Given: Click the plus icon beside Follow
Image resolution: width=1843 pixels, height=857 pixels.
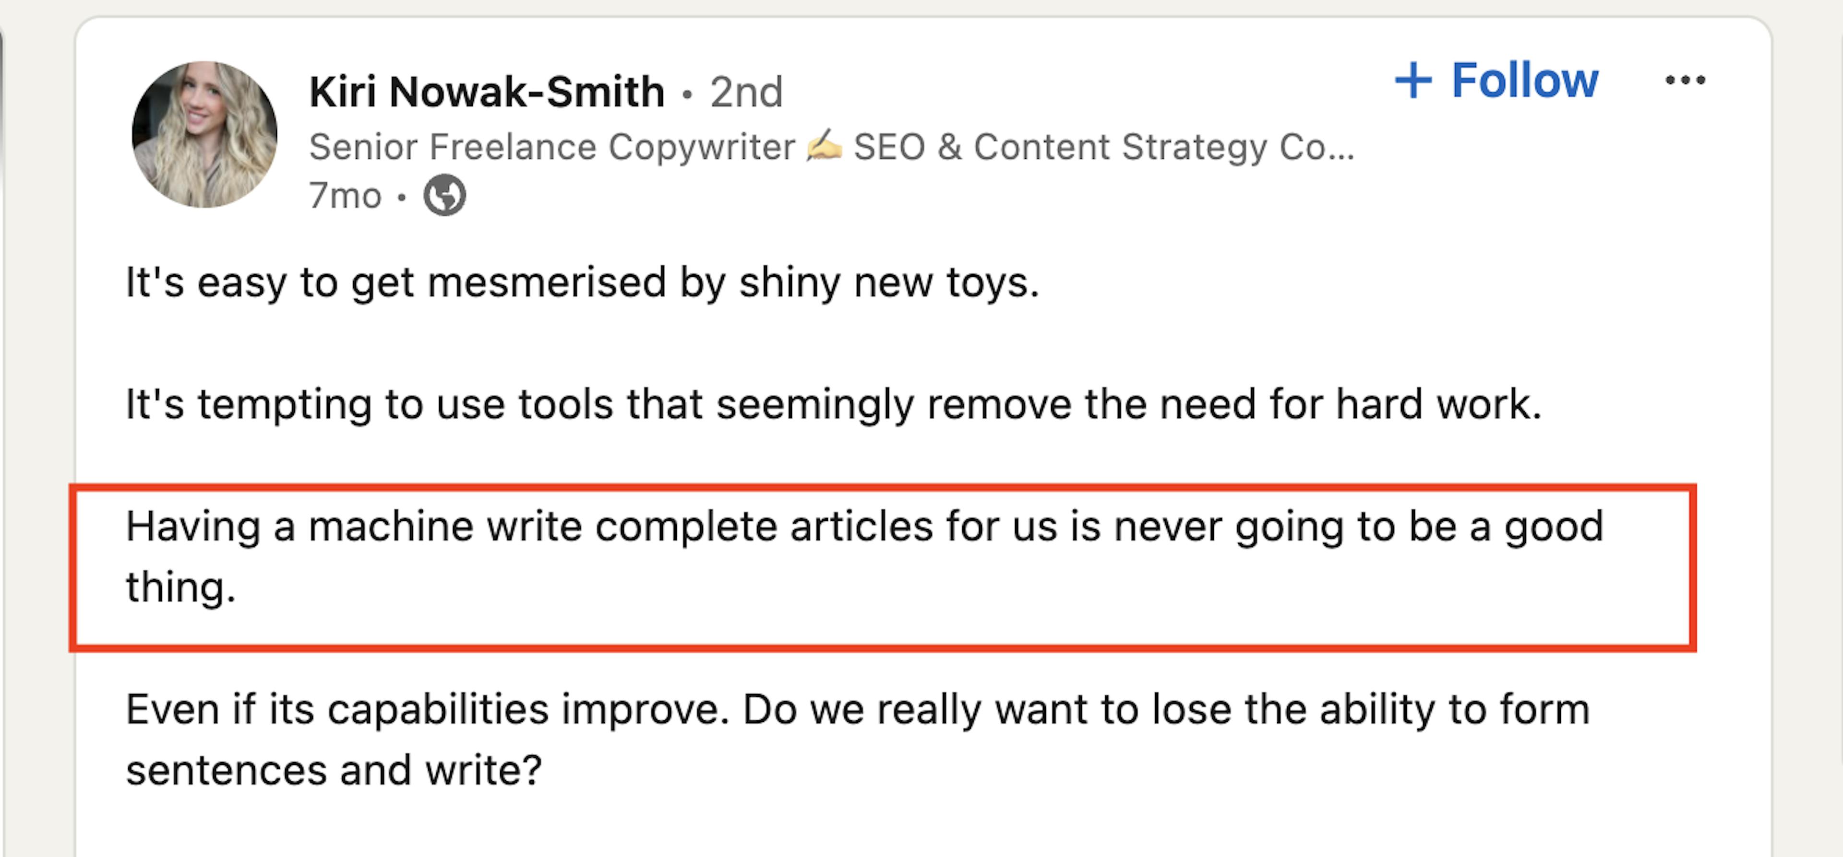Looking at the screenshot, I should 1413,80.
